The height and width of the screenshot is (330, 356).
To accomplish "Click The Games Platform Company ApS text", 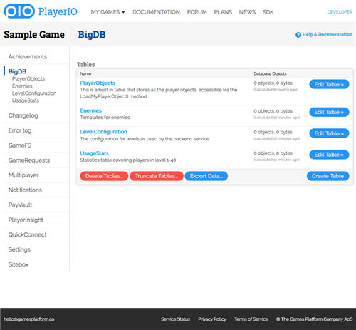I will coord(315,319).
